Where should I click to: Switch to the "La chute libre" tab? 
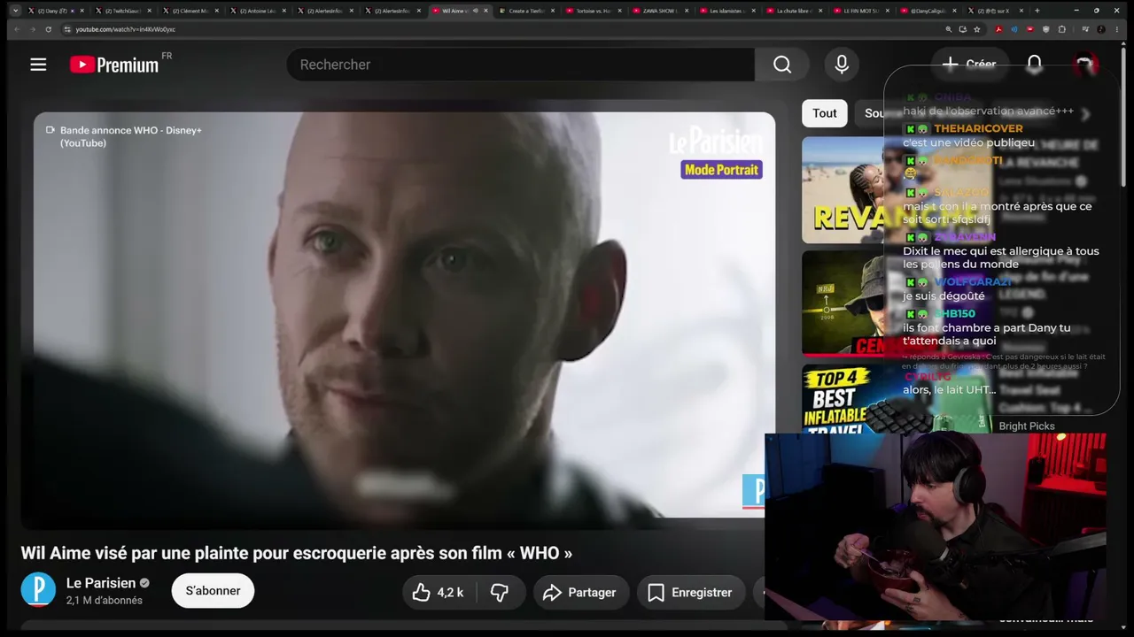(794, 11)
